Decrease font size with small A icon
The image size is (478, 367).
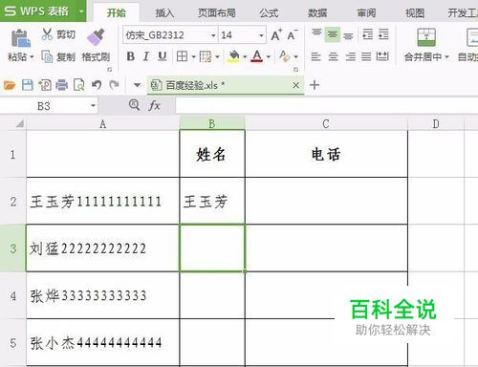point(292,34)
